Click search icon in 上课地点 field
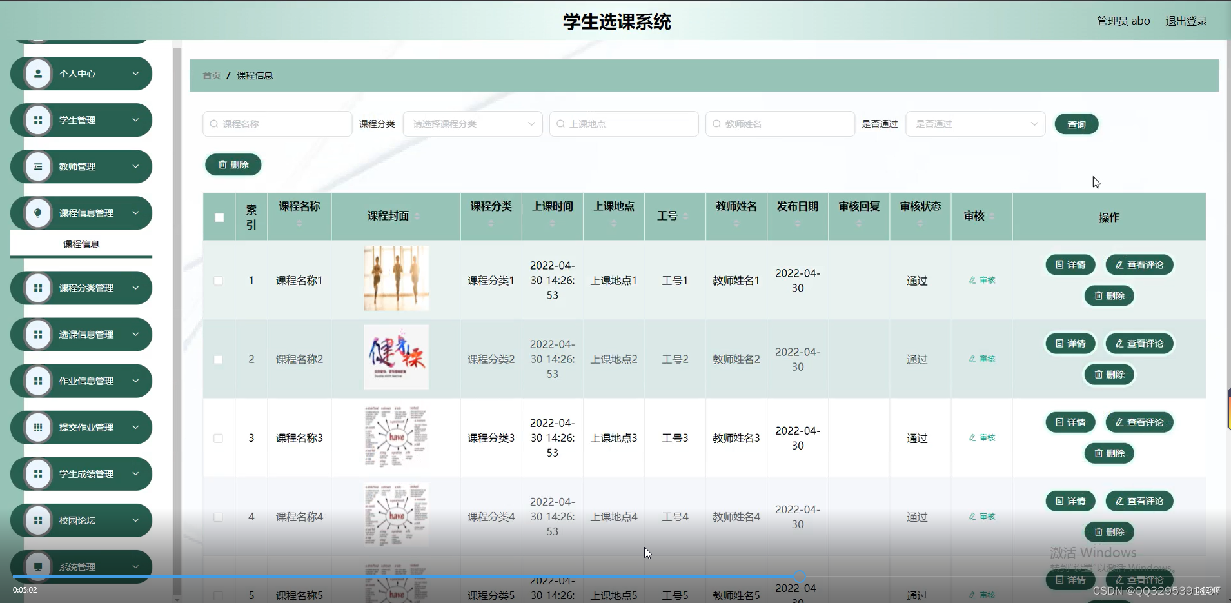The width and height of the screenshot is (1231, 603). coord(561,124)
